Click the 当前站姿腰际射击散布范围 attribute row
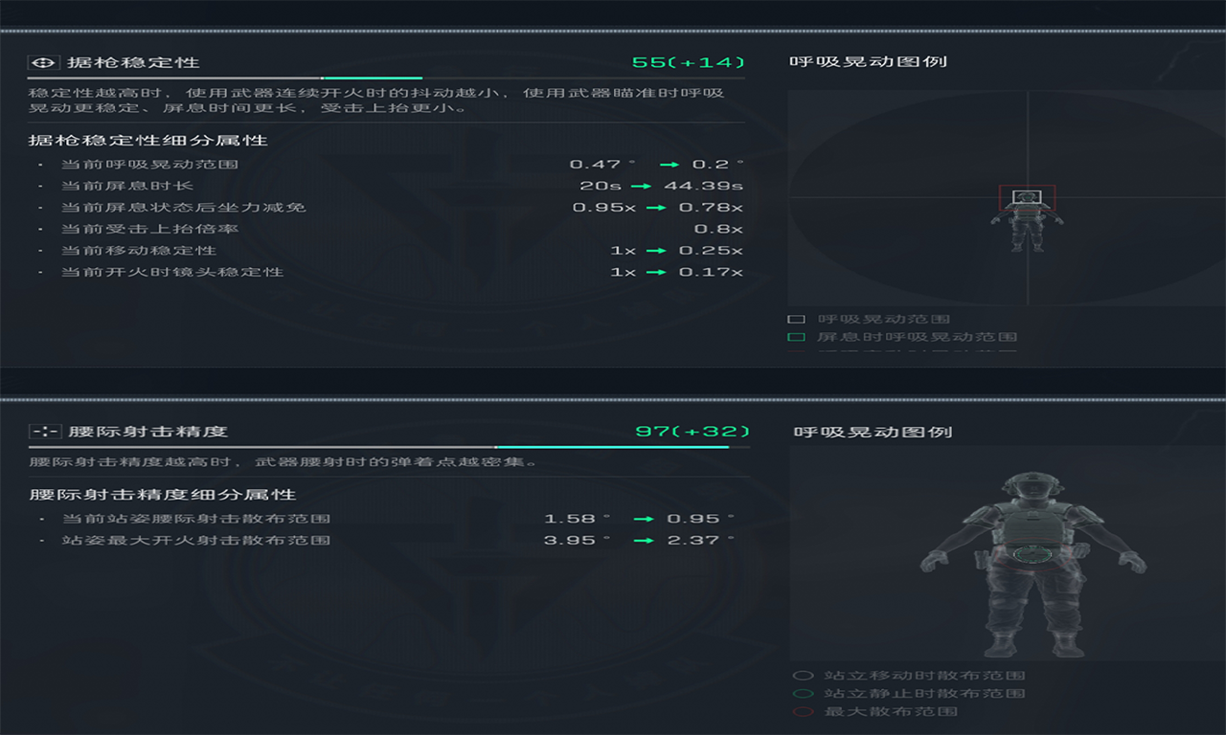The image size is (1226, 735). pyautogui.click(x=195, y=519)
